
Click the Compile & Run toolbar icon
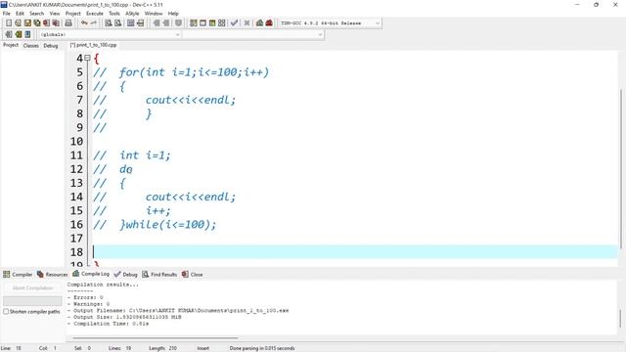coord(212,23)
